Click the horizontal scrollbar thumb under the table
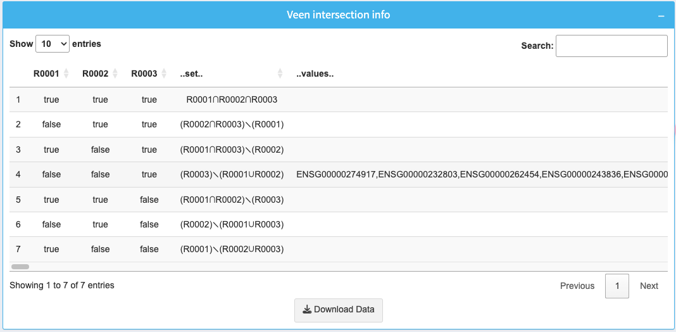 tap(20, 267)
